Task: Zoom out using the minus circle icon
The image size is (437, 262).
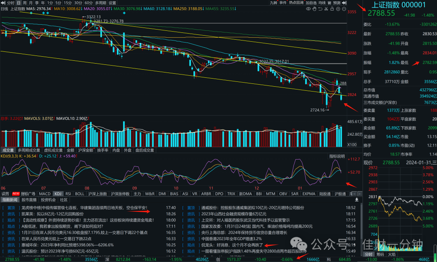Action: click(x=344, y=9)
